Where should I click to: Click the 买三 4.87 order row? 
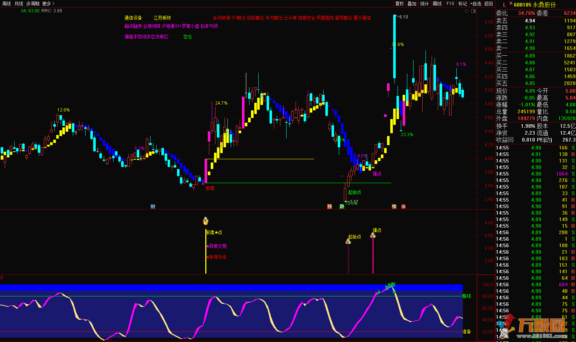[535, 69]
